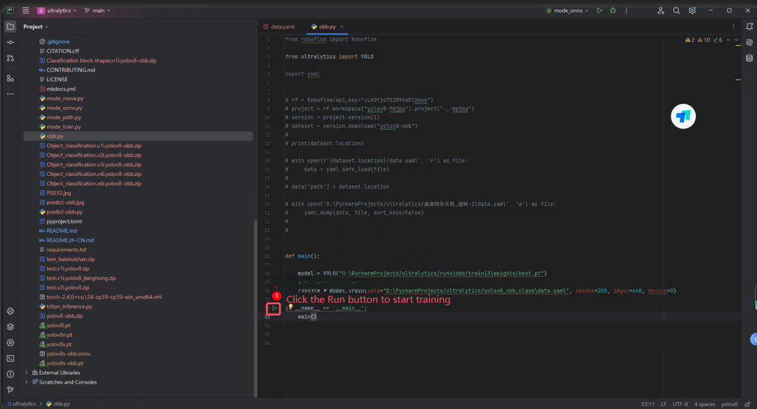This screenshot has height=409, width=757.
Task: Click the Project panel vertical scrollbar
Action: [255, 308]
